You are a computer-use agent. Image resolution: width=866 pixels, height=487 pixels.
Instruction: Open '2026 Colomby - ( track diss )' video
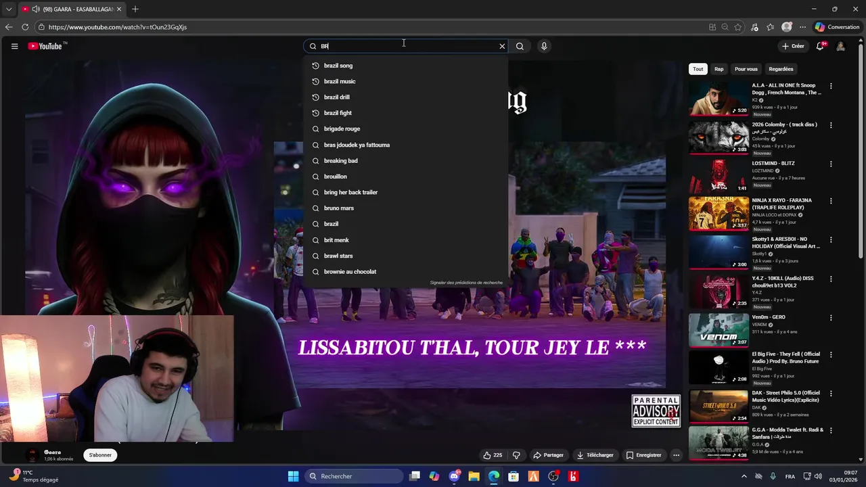tap(719, 137)
